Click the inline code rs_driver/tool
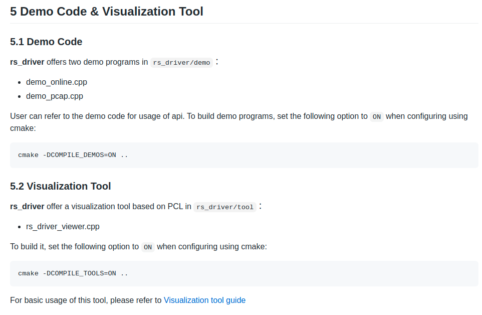This screenshot has height=315, width=482. click(x=224, y=207)
